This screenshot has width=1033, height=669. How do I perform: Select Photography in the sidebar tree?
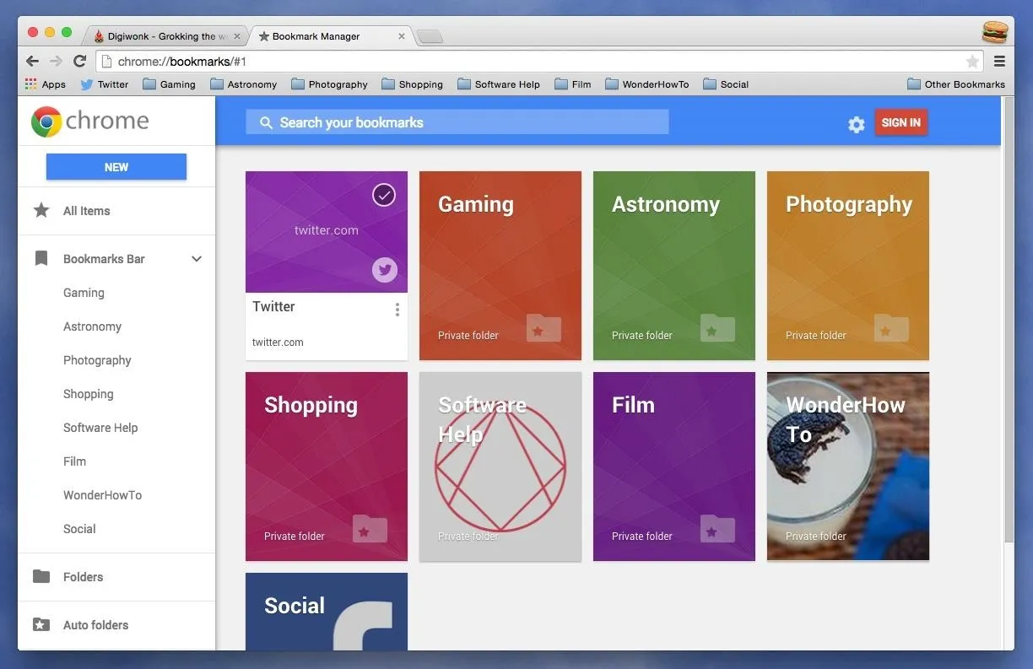pyautogui.click(x=97, y=360)
